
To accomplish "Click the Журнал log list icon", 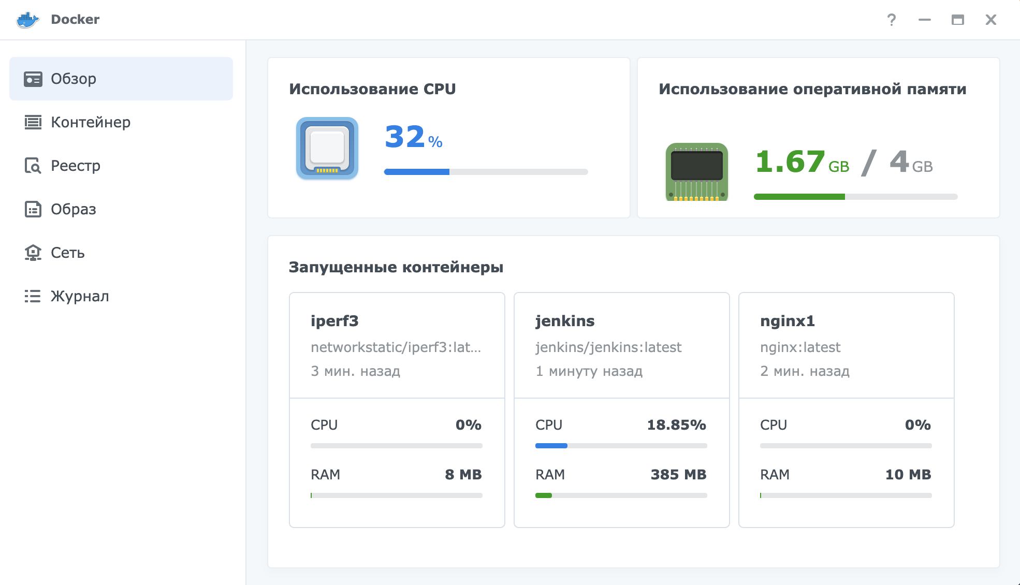I will pyautogui.click(x=33, y=296).
